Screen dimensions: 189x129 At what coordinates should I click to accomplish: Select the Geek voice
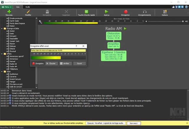click(x=12, y=33)
